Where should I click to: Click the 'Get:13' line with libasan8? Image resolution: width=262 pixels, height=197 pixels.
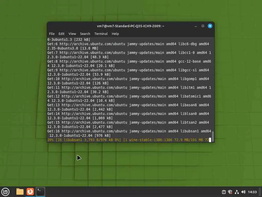[x=128, y=105]
